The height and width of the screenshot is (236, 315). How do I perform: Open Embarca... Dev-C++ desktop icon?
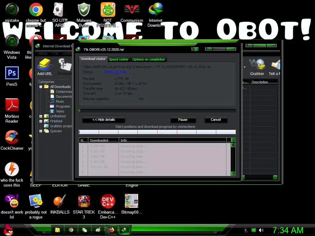(x=108, y=206)
